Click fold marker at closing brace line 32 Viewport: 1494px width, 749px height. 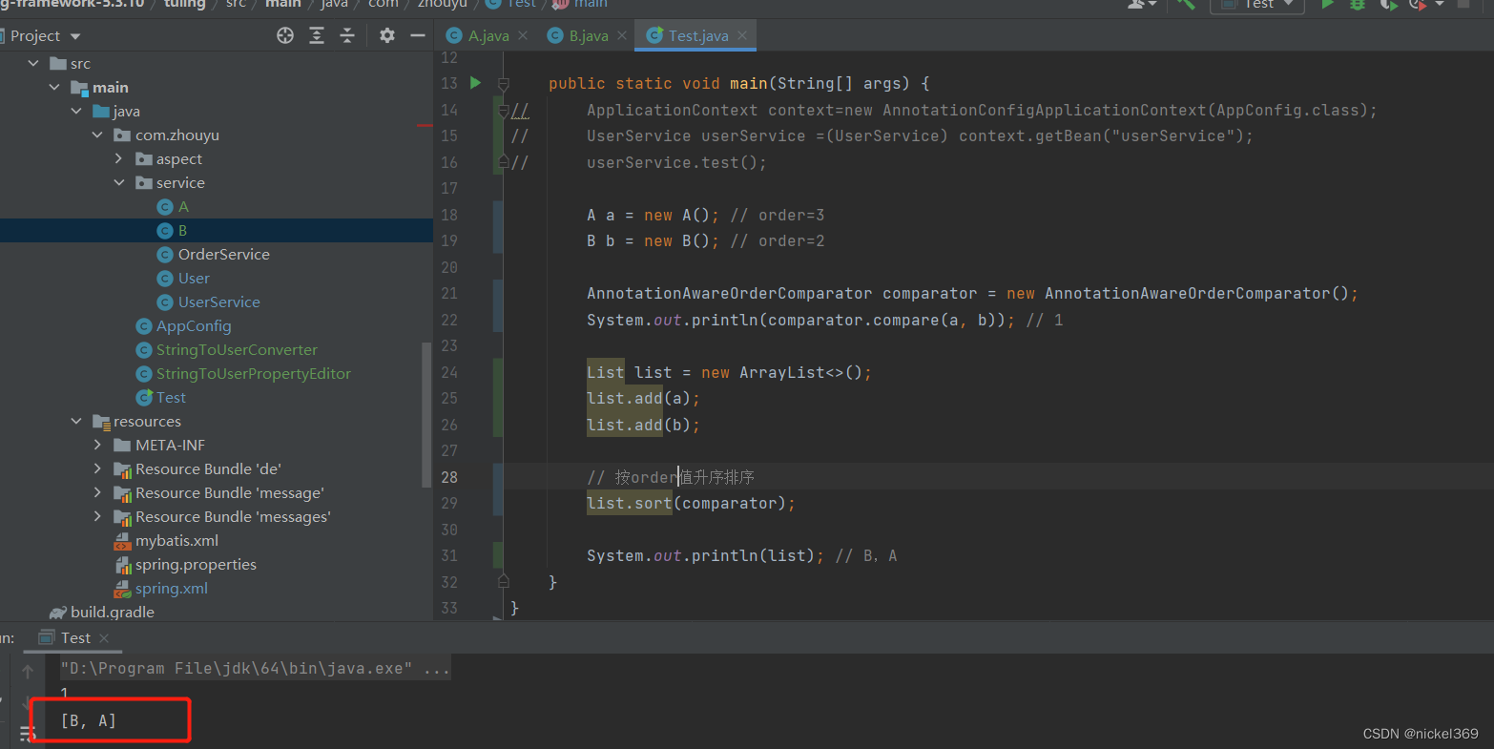[504, 581]
